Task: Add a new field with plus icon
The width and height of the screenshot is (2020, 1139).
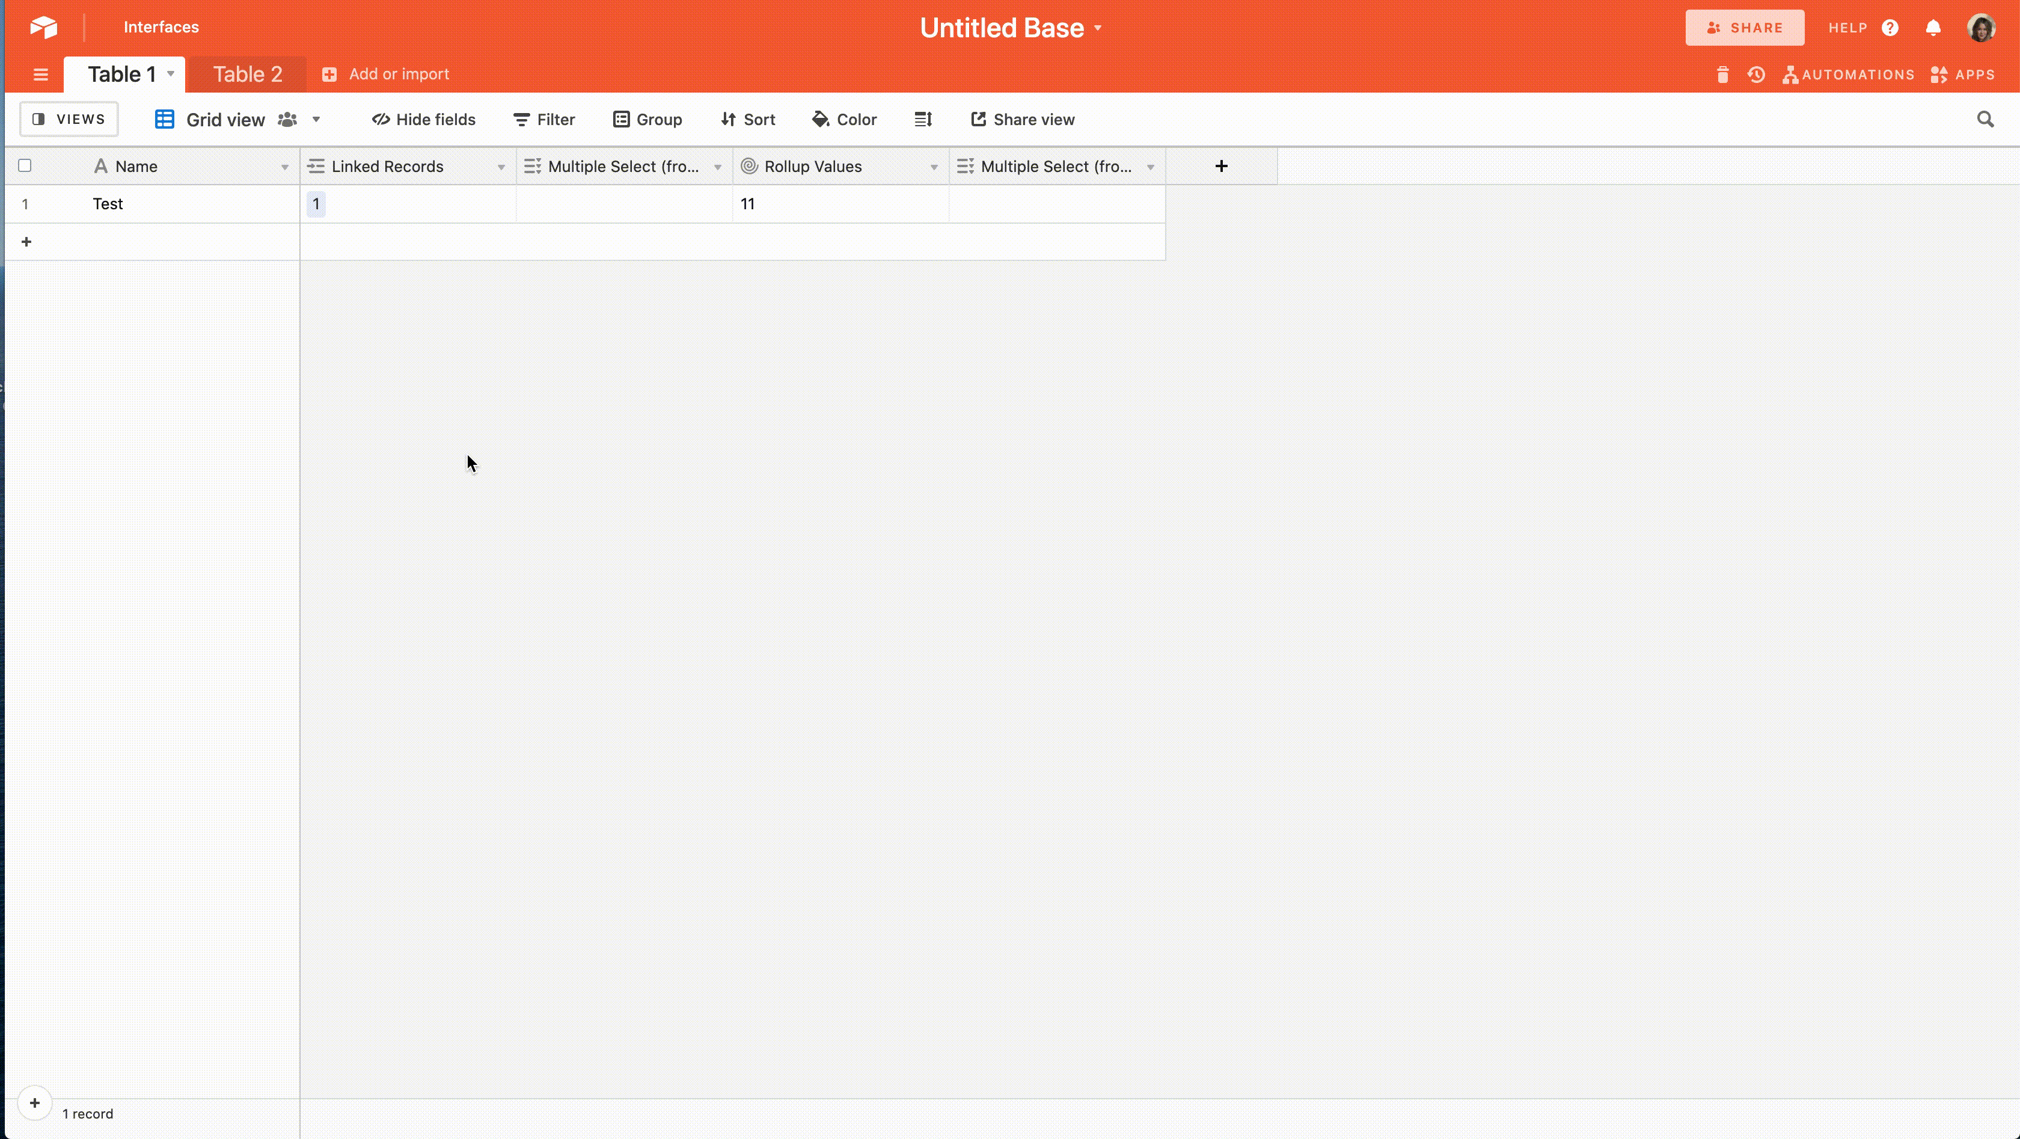Action: click(x=1221, y=167)
